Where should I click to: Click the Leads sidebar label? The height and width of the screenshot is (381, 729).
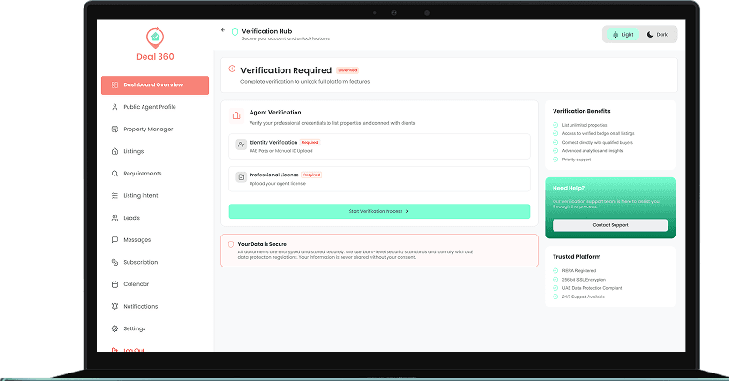[131, 218]
